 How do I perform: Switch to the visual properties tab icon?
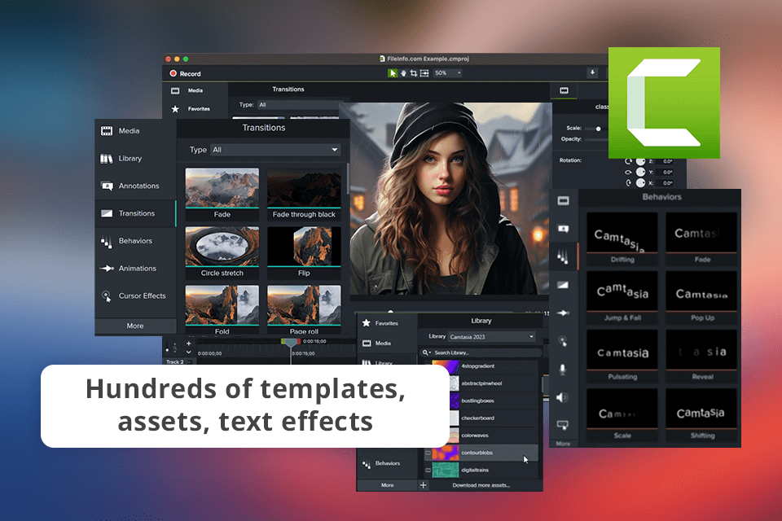click(564, 90)
